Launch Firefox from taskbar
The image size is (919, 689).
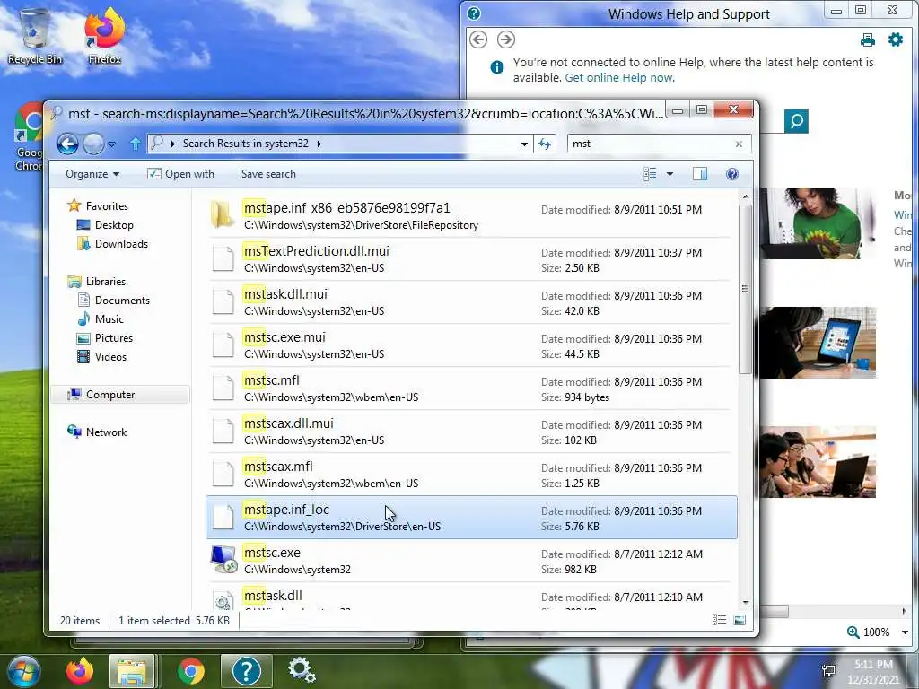click(79, 671)
